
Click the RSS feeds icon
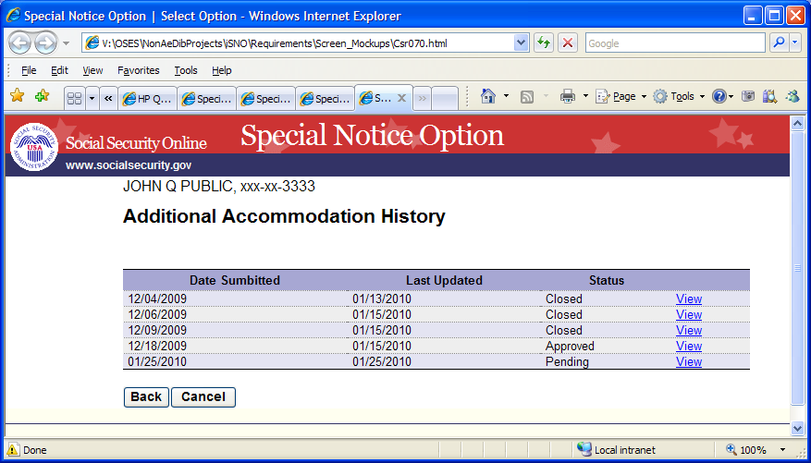(x=526, y=96)
